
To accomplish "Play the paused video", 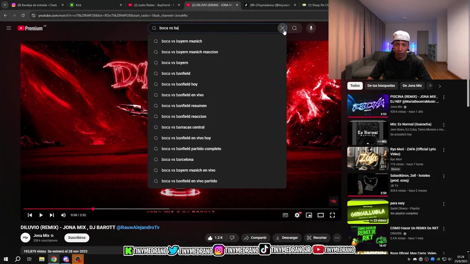I will click(x=41, y=215).
